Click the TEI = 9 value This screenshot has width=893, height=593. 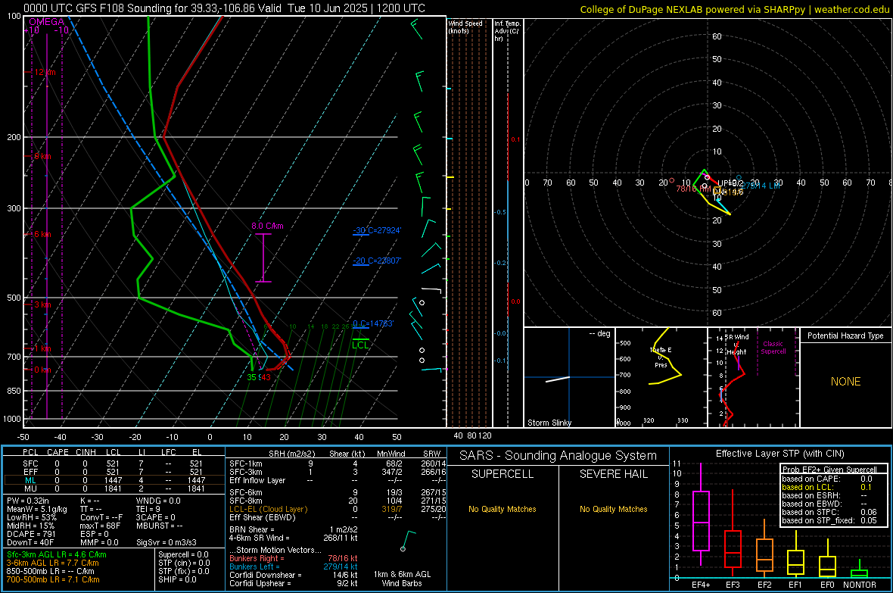(148, 509)
